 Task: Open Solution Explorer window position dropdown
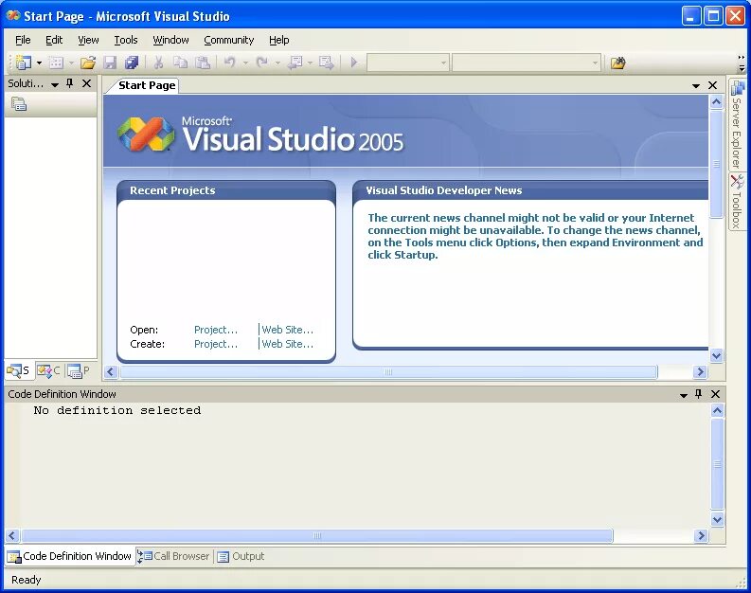(55, 84)
